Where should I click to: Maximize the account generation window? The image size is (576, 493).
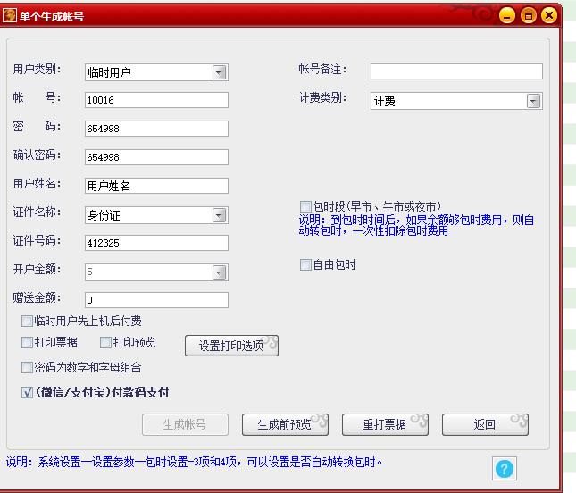click(529, 15)
